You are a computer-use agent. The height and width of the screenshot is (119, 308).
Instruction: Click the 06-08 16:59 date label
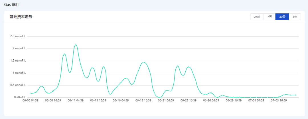(x=53, y=100)
